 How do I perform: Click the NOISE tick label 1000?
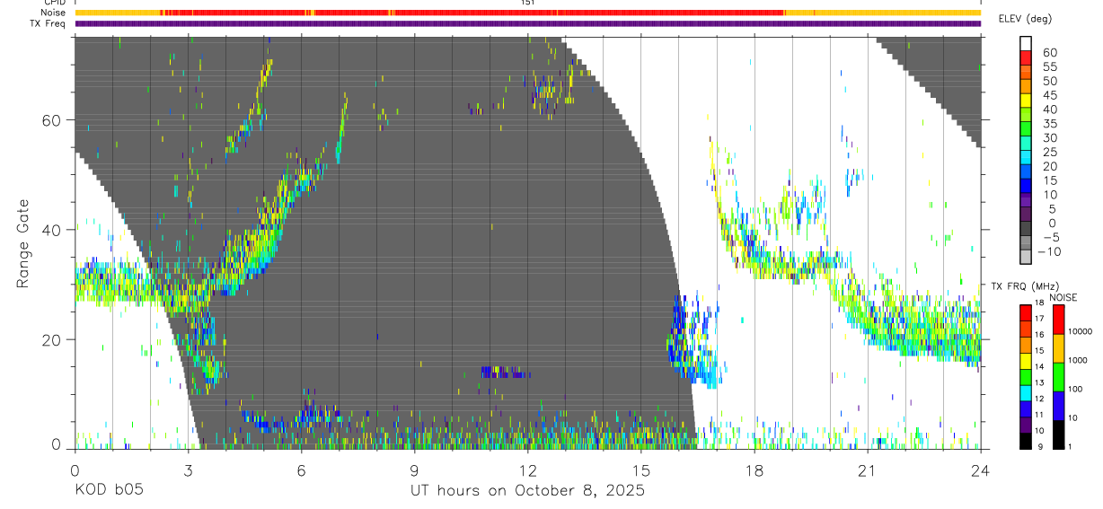coord(1078,360)
